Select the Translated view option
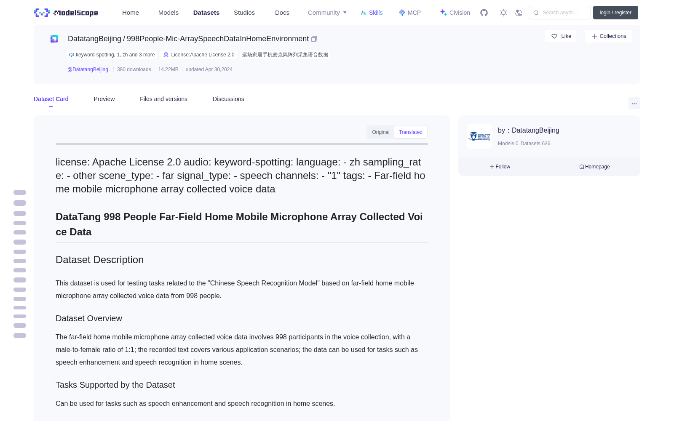The image size is (674, 421). [x=411, y=132]
